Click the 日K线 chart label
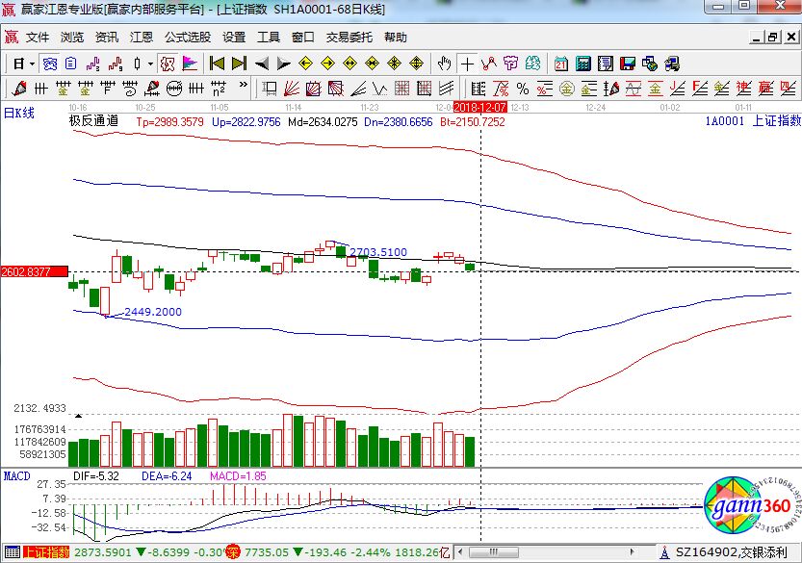The height and width of the screenshot is (563, 802). (19, 114)
